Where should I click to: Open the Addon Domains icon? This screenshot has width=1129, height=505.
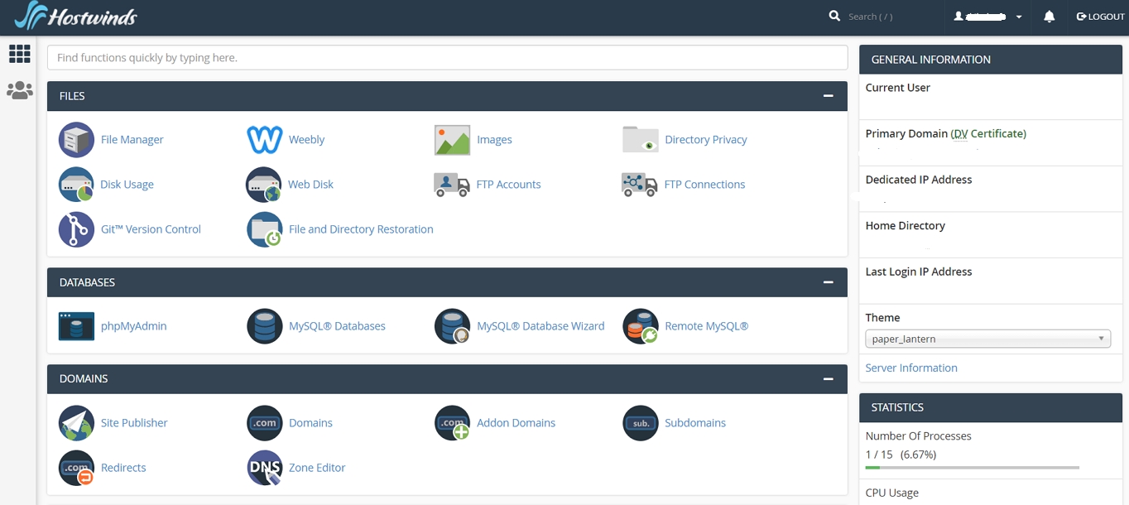(452, 423)
